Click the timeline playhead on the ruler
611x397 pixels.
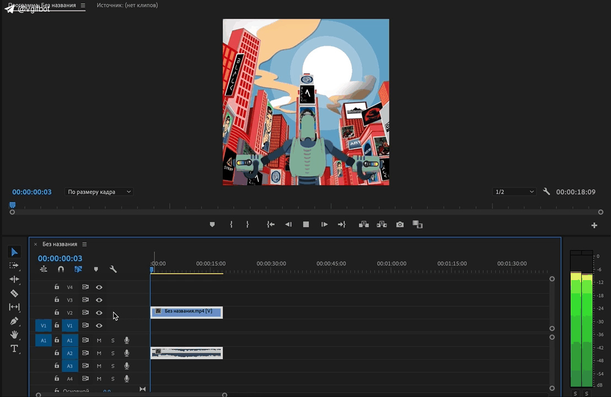pyautogui.click(x=152, y=269)
